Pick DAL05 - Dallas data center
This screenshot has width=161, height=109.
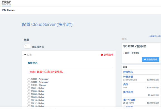tap(29, 91)
